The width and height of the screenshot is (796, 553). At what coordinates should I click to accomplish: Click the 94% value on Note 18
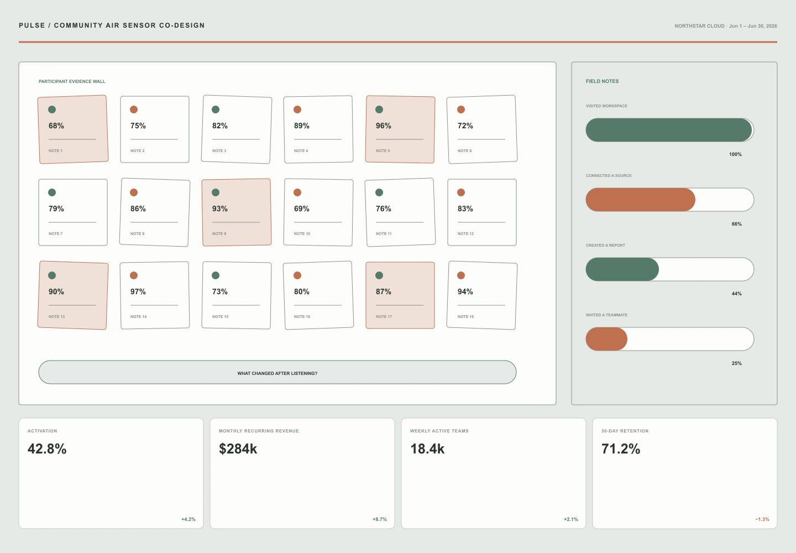(x=465, y=292)
